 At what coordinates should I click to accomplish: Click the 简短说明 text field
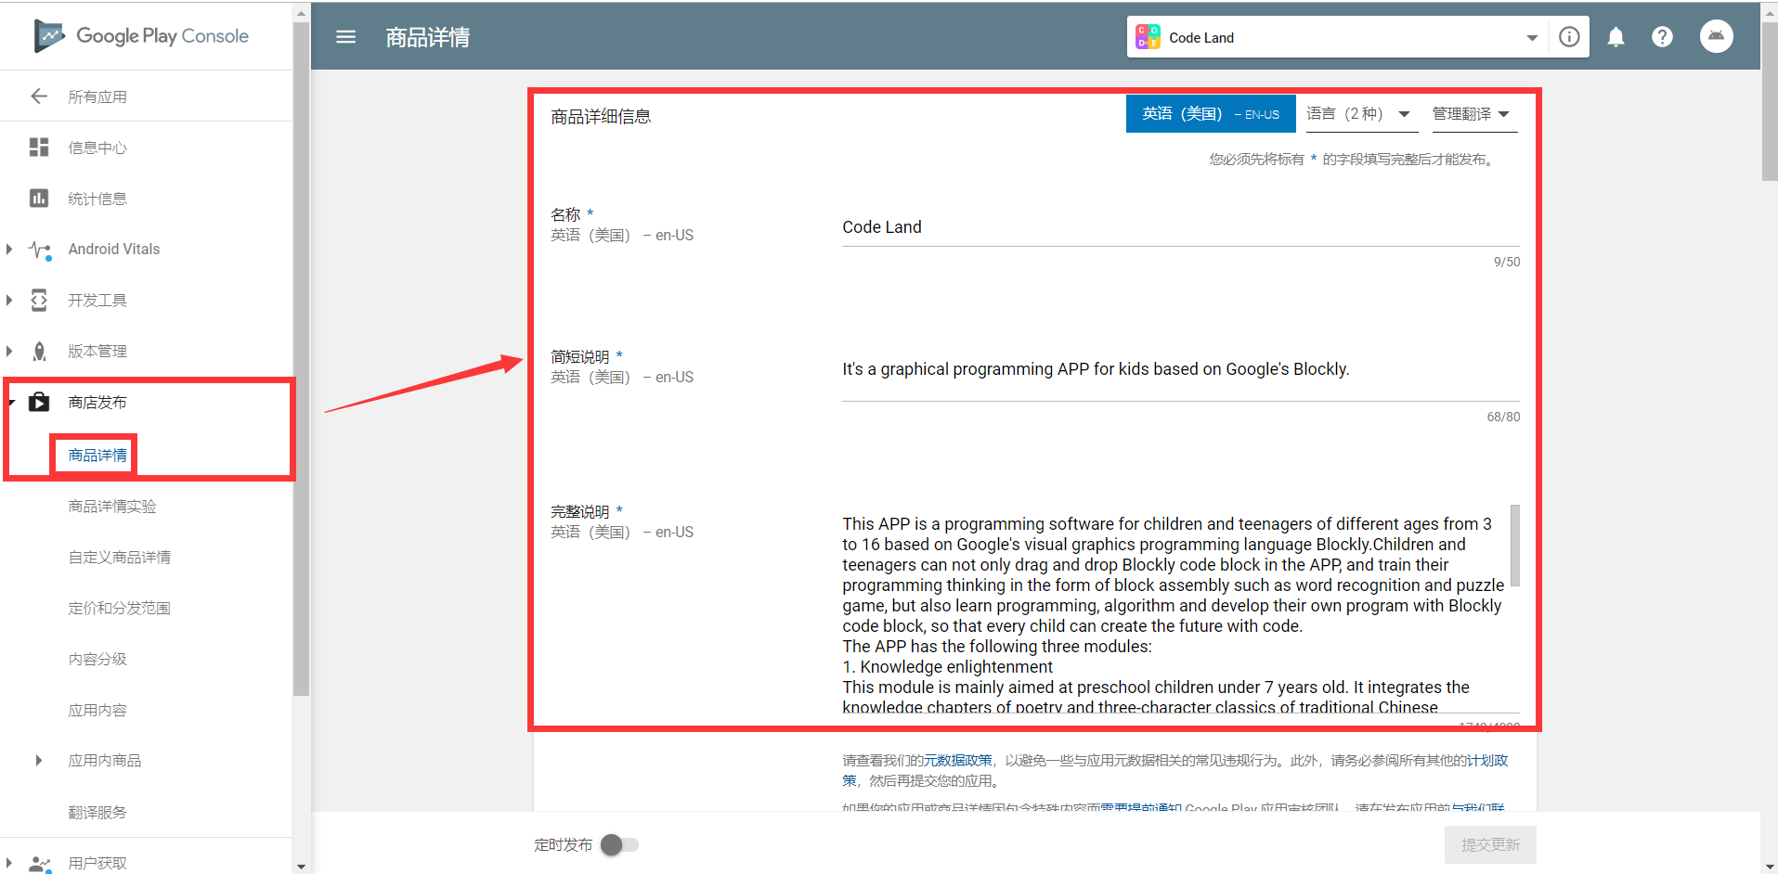(1181, 369)
